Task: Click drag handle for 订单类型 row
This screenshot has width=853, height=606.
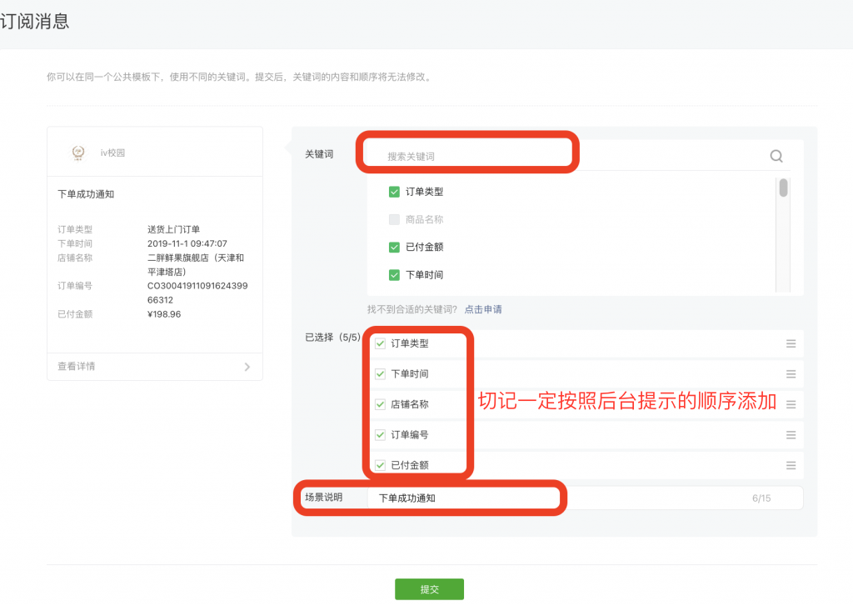Action: [x=791, y=343]
